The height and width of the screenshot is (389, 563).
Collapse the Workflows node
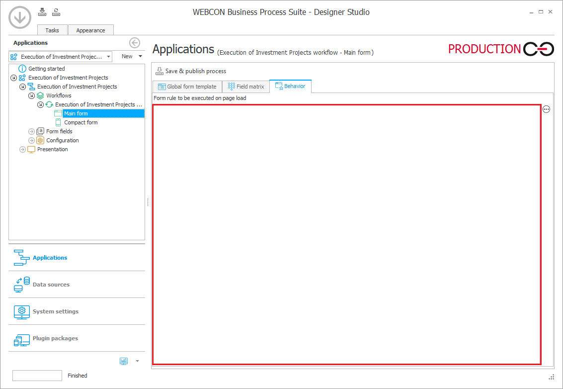pos(32,96)
